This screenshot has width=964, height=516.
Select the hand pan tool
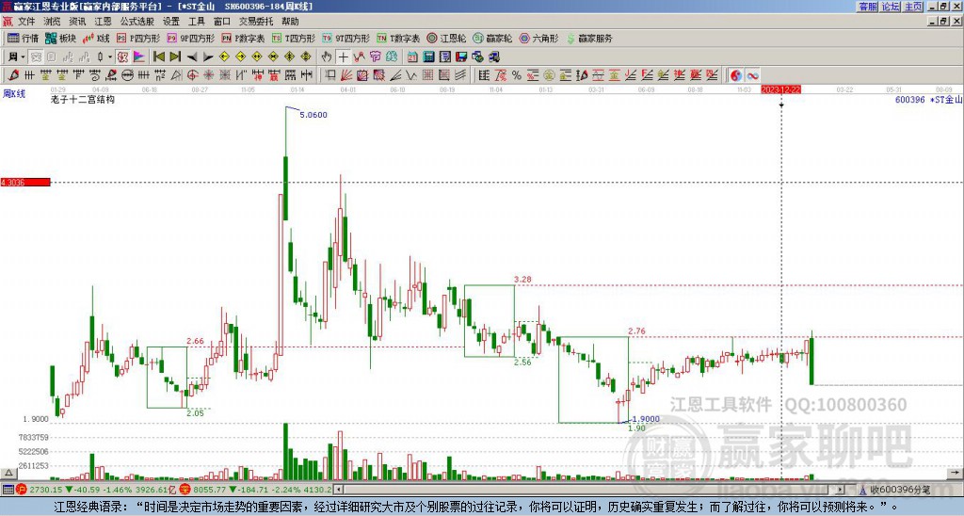(327, 57)
